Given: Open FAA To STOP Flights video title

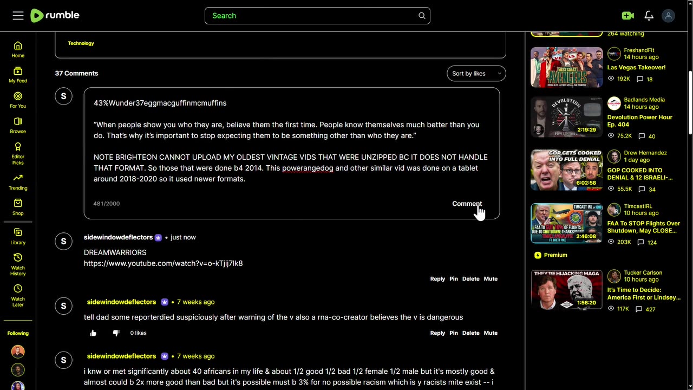Looking at the screenshot, I should pyautogui.click(x=643, y=227).
